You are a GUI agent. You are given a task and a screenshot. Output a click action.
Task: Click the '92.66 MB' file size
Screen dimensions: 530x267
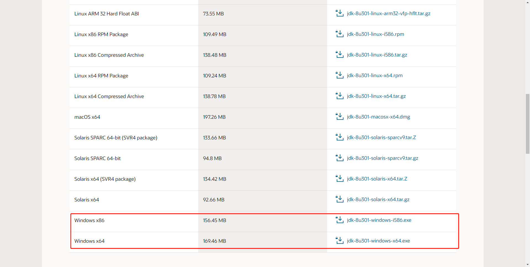click(x=214, y=200)
